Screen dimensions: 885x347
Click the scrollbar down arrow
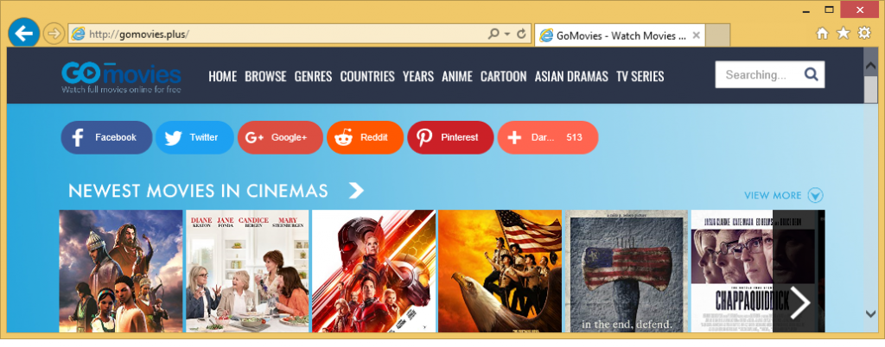click(x=871, y=313)
